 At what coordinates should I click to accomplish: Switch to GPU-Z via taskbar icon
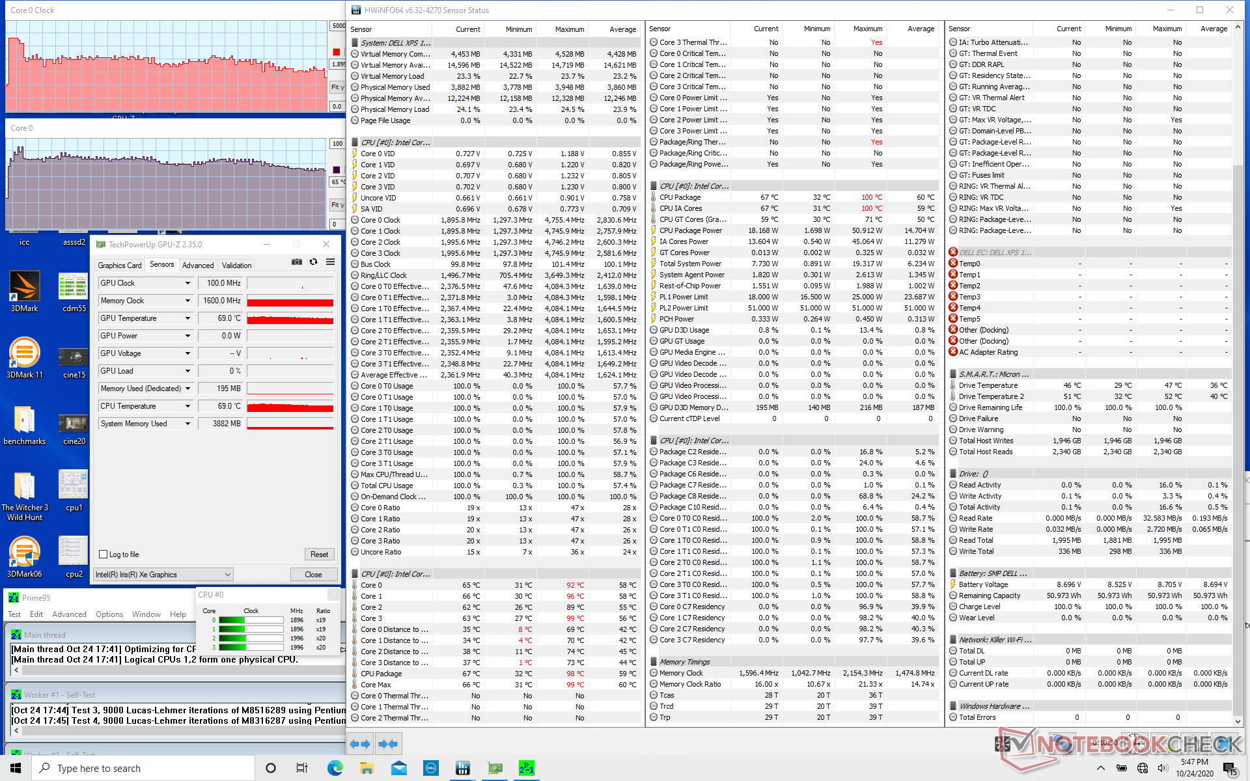coord(495,768)
